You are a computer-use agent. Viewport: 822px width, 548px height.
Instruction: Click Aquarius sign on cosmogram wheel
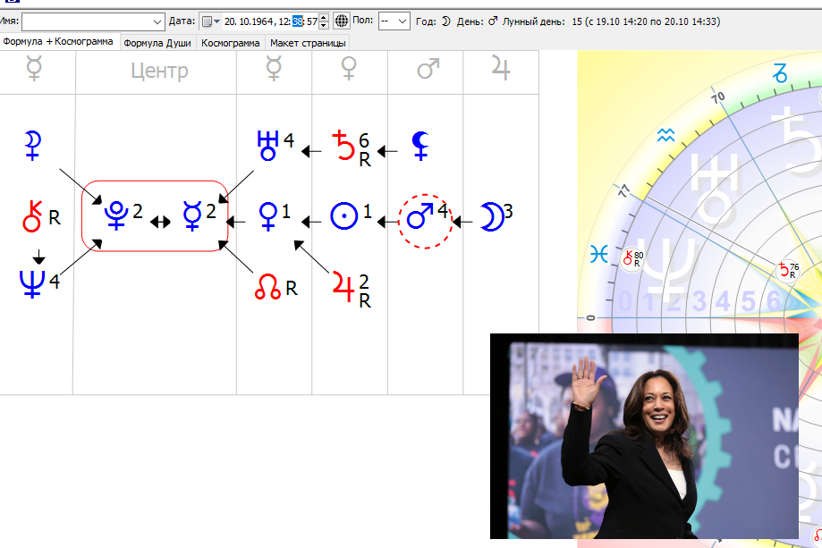point(665,136)
